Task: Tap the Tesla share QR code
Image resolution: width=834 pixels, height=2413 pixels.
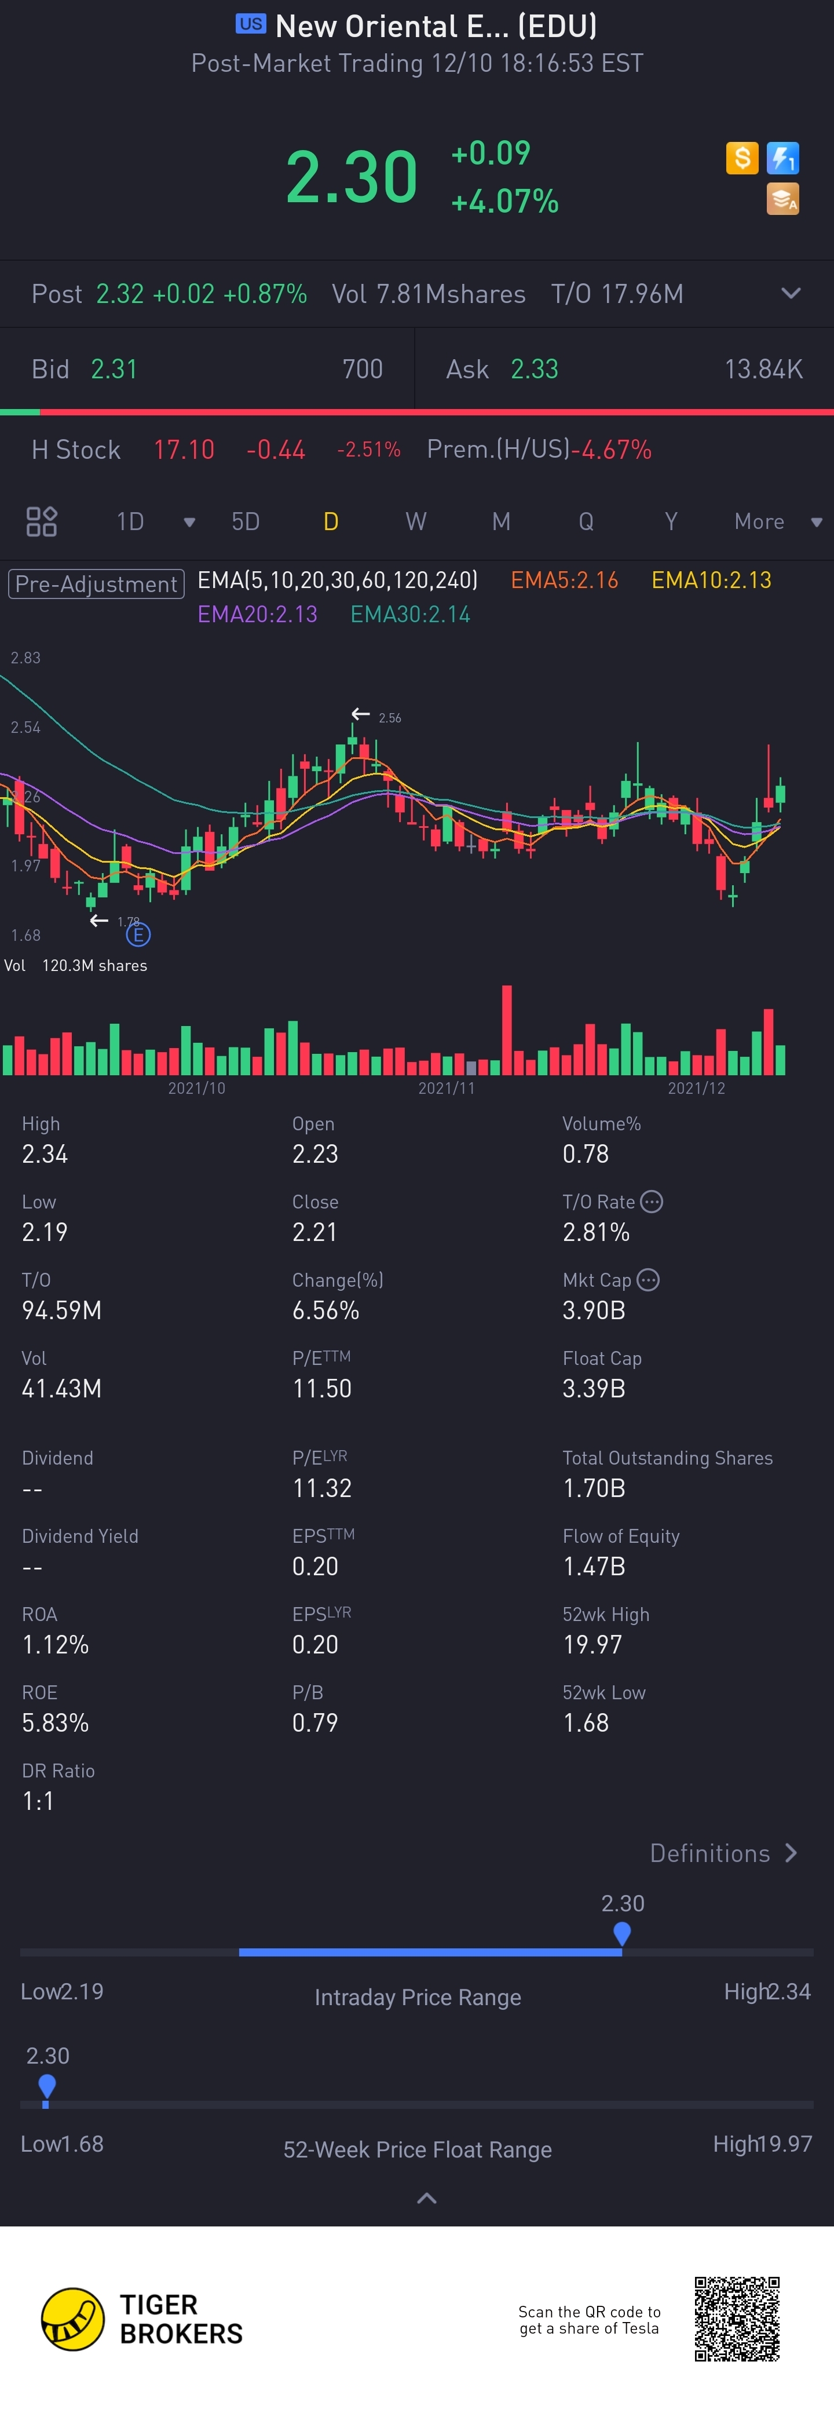Action: coord(737,2319)
